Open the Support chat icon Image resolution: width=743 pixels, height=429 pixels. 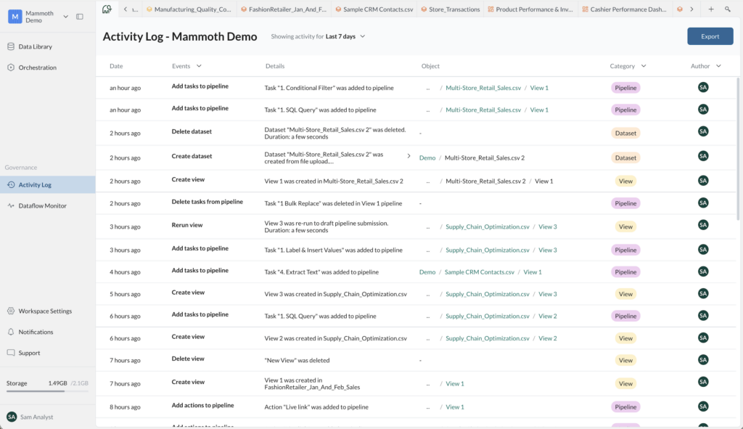pos(11,353)
